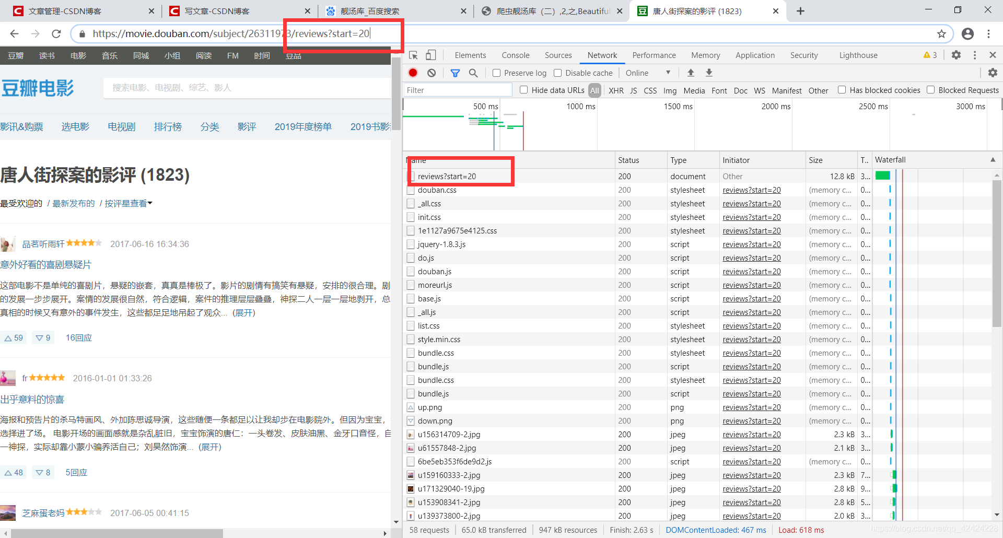The height and width of the screenshot is (538, 1003).
Task: Filter requests by JS
Action: click(x=633, y=90)
